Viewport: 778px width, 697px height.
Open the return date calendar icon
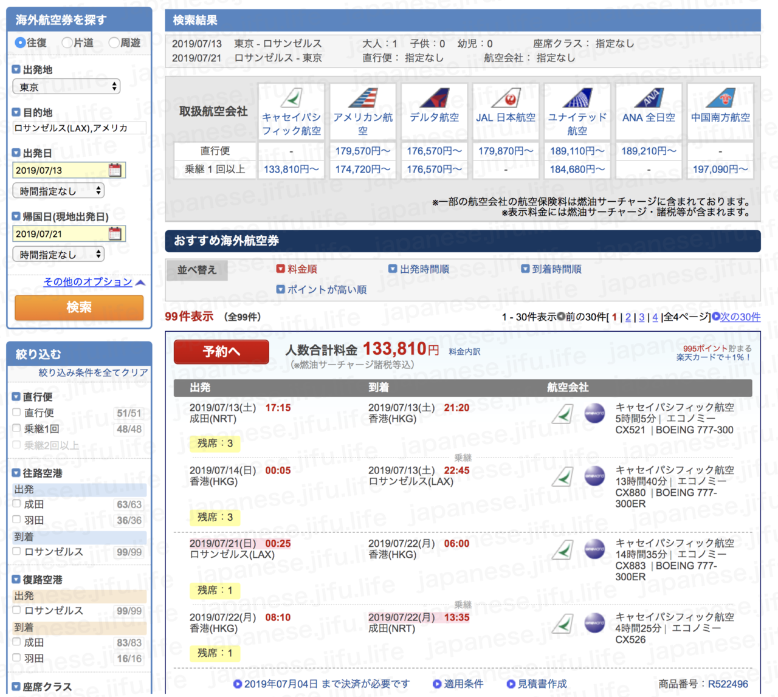(115, 233)
